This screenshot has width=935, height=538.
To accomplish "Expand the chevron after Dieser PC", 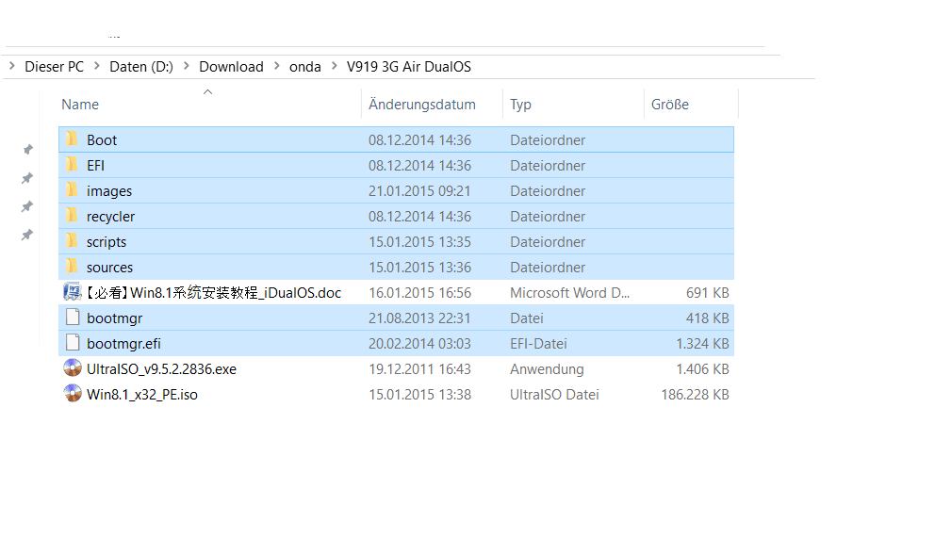I will 96,66.
